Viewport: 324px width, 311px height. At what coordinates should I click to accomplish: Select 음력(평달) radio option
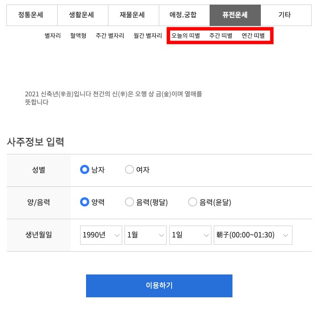point(129,202)
